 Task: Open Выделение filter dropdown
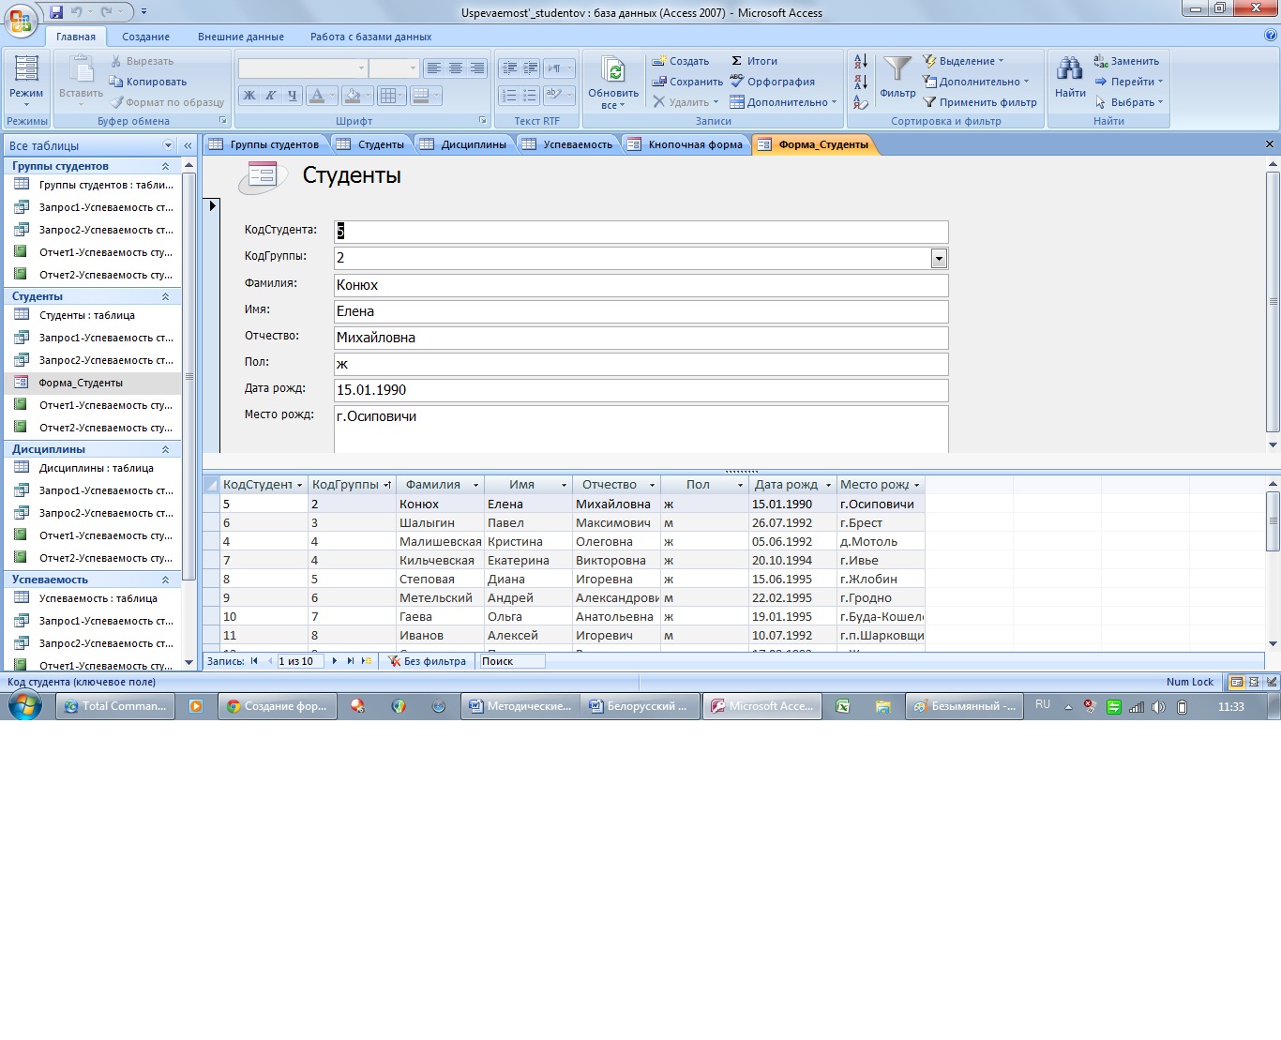[963, 61]
